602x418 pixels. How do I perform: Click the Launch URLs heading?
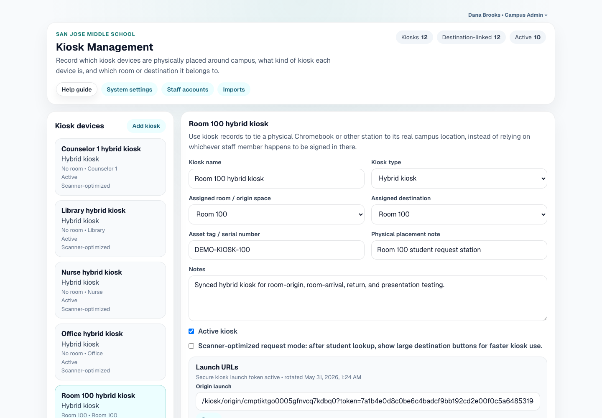coord(217,367)
